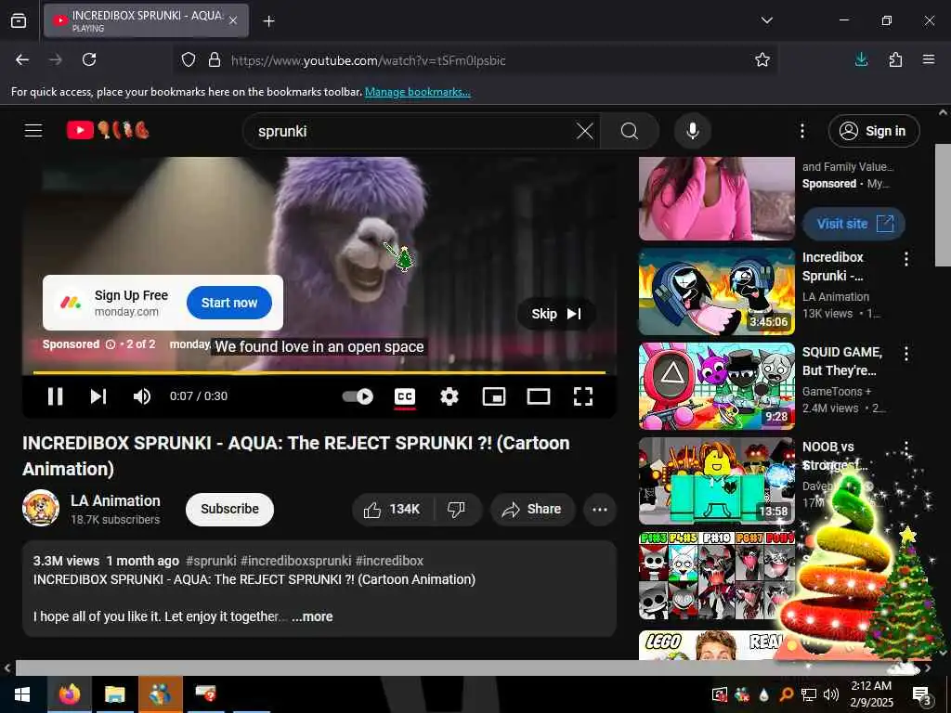Like the video with thumbs up
Image resolution: width=951 pixels, height=713 pixels.
(x=393, y=510)
